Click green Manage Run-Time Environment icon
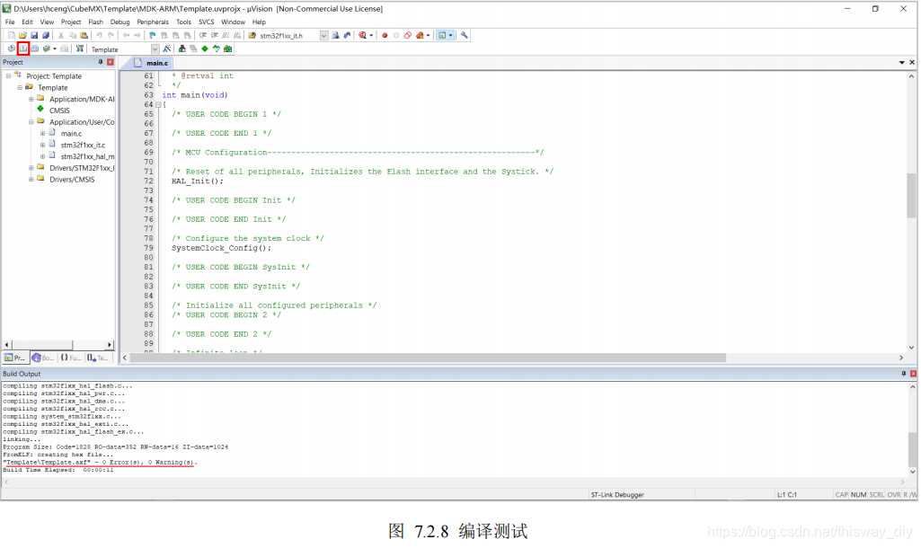 point(204,49)
